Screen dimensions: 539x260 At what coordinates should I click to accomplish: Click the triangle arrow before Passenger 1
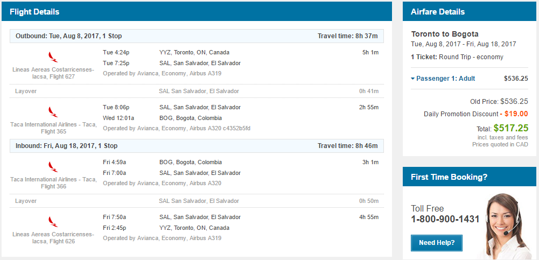coord(413,79)
